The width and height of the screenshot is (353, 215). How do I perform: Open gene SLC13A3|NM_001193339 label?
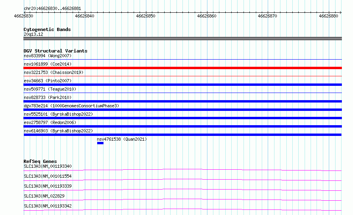coord(48,186)
